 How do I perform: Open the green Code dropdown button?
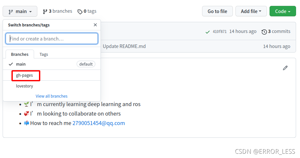tap(283, 11)
